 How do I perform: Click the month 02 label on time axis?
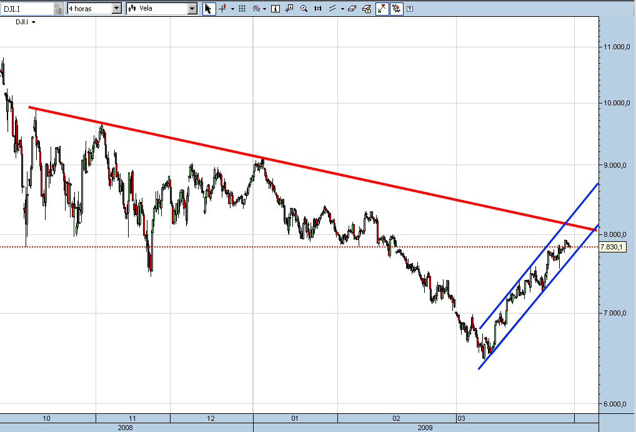tap(396, 418)
